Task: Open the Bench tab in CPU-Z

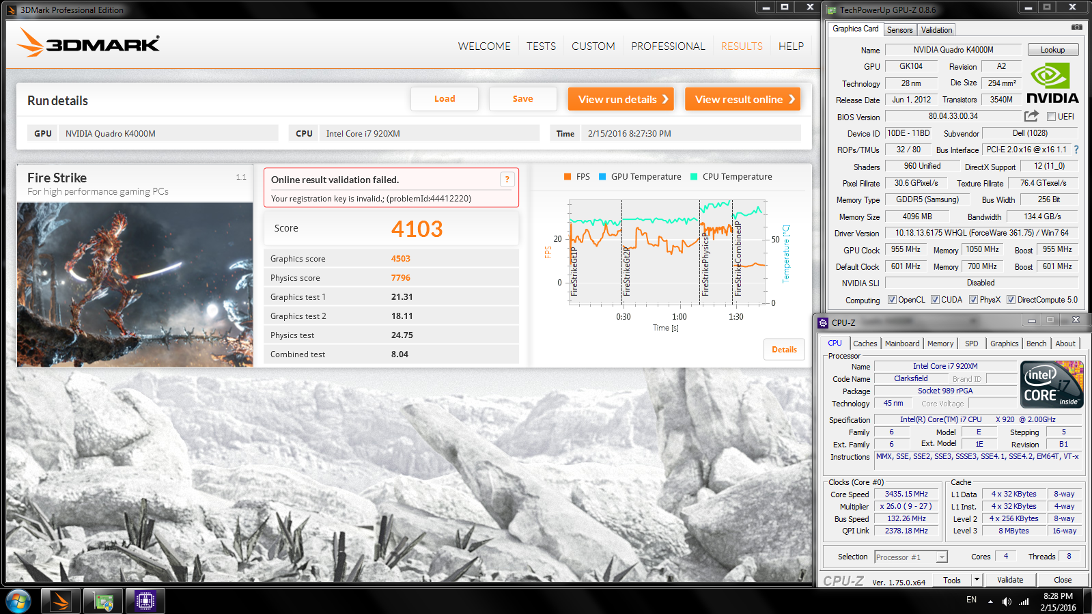Action: click(1036, 344)
